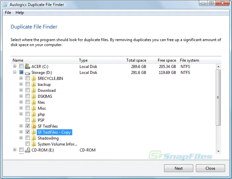Uncheck the SF TestFiles folder checkbox

click(28, 126)
